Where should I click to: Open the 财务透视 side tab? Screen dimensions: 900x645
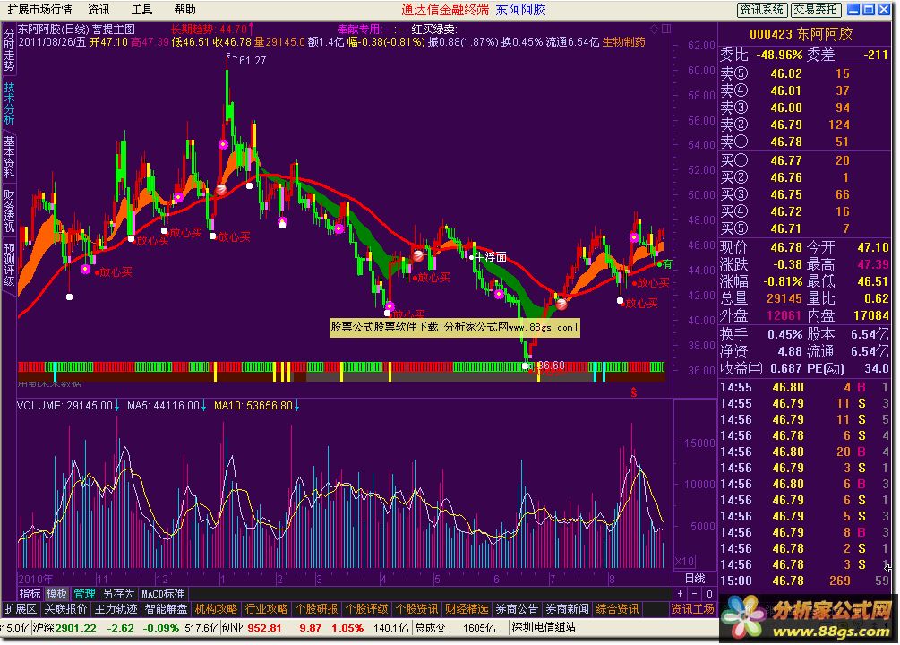point(9,211)
